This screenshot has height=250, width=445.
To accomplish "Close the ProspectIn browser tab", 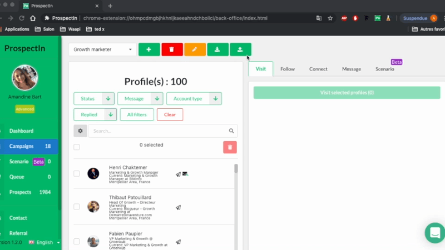I will click(x=97, y=6).
